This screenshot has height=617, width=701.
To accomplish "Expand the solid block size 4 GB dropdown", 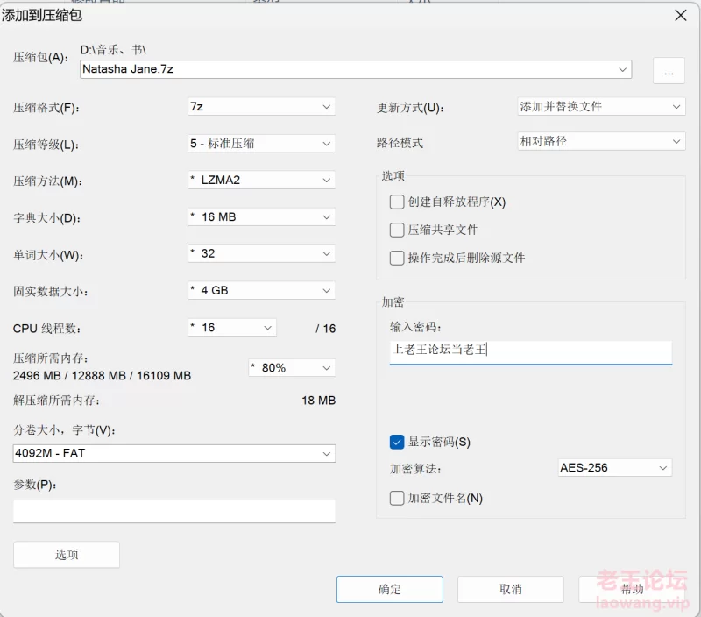I will (261, 290).
